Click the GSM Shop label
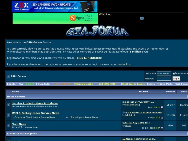This screenshot has height=141, width=188. [x=105, y=14]
